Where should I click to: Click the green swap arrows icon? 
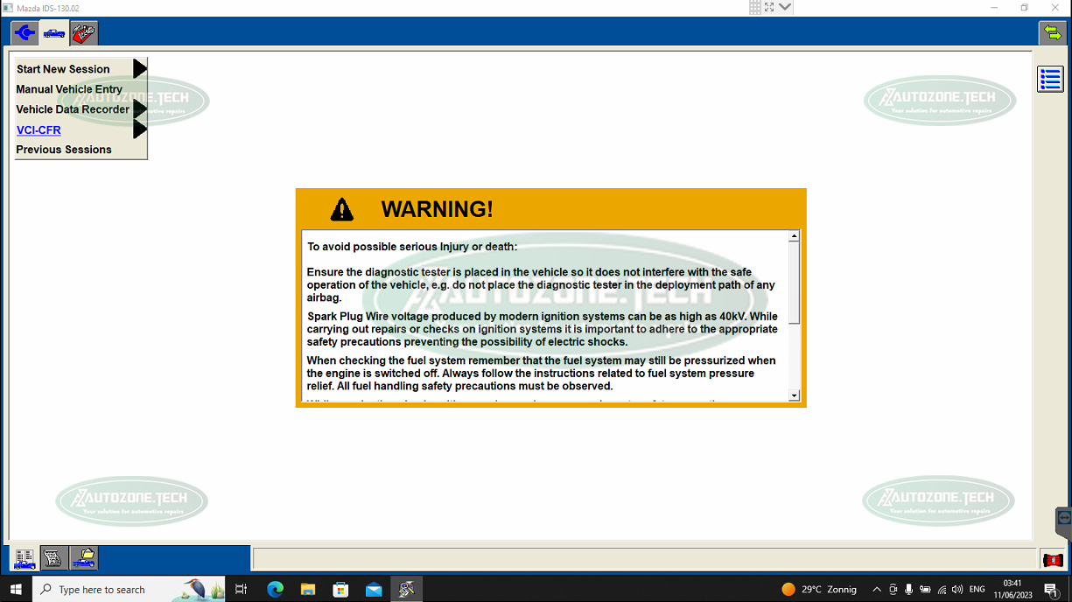click(1052, 33)
